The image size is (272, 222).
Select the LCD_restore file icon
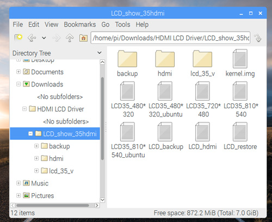[240, 132]
